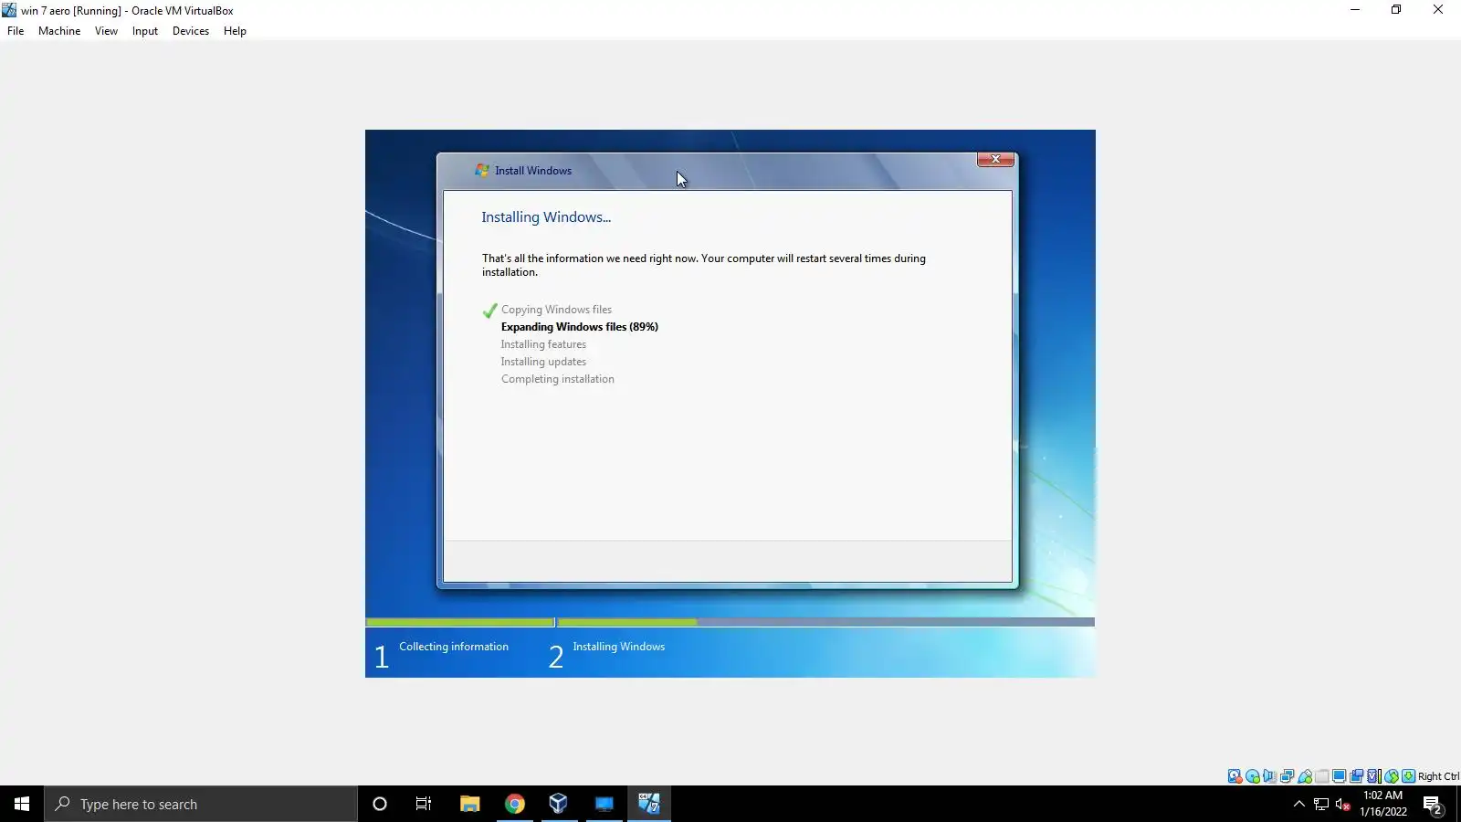Click the Installing Windows... heading
This screenshot has height=822, width=1461.
[x=546, y=217]
